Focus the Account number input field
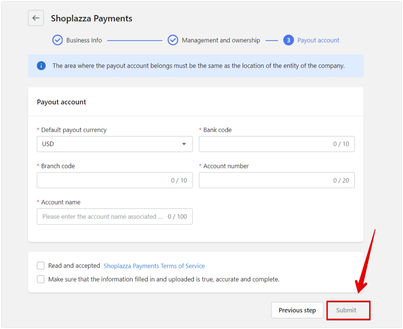403x329 pixels. [277, 180]
